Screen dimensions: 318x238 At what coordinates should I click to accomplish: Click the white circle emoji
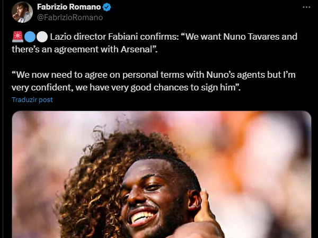[x=42, y=37]
